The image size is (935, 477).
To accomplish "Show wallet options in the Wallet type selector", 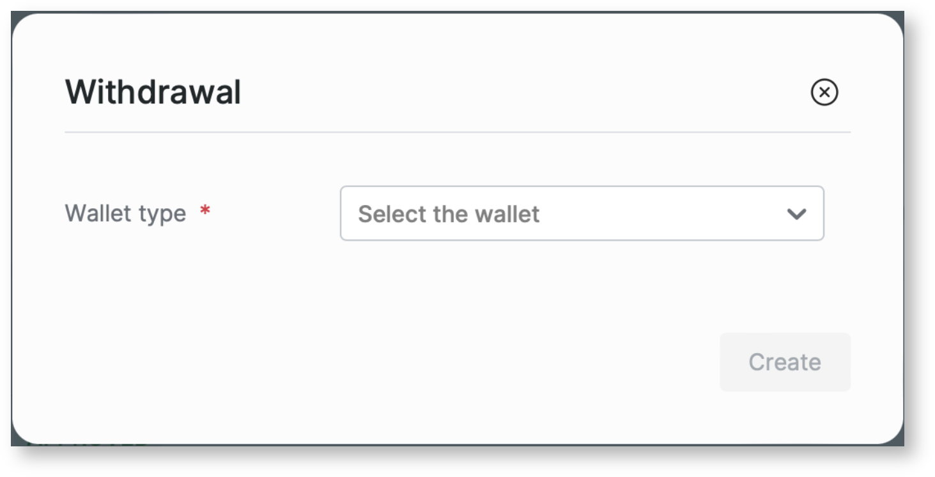I will pos(581,213).
